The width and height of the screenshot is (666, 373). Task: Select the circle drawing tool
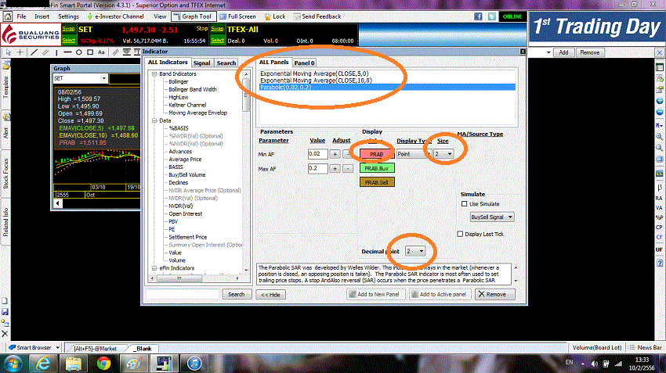click(x=79, y=52)
